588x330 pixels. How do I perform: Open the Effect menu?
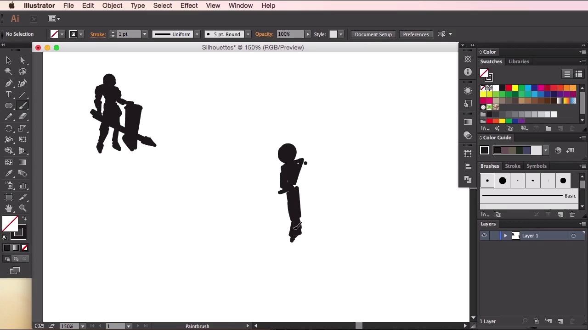pyautogui.click(x=189, y=5)
